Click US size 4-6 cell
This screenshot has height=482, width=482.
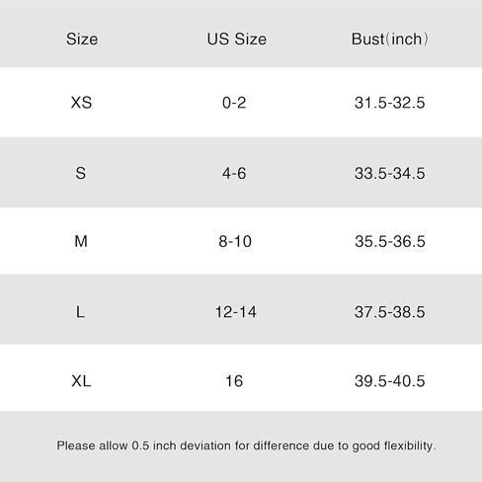(234, 173)
